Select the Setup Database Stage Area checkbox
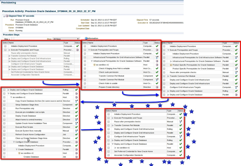 point(4,105)
